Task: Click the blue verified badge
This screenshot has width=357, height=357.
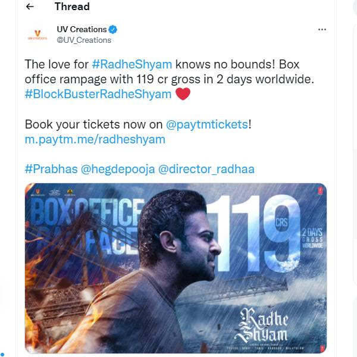Action: point(112,29)
